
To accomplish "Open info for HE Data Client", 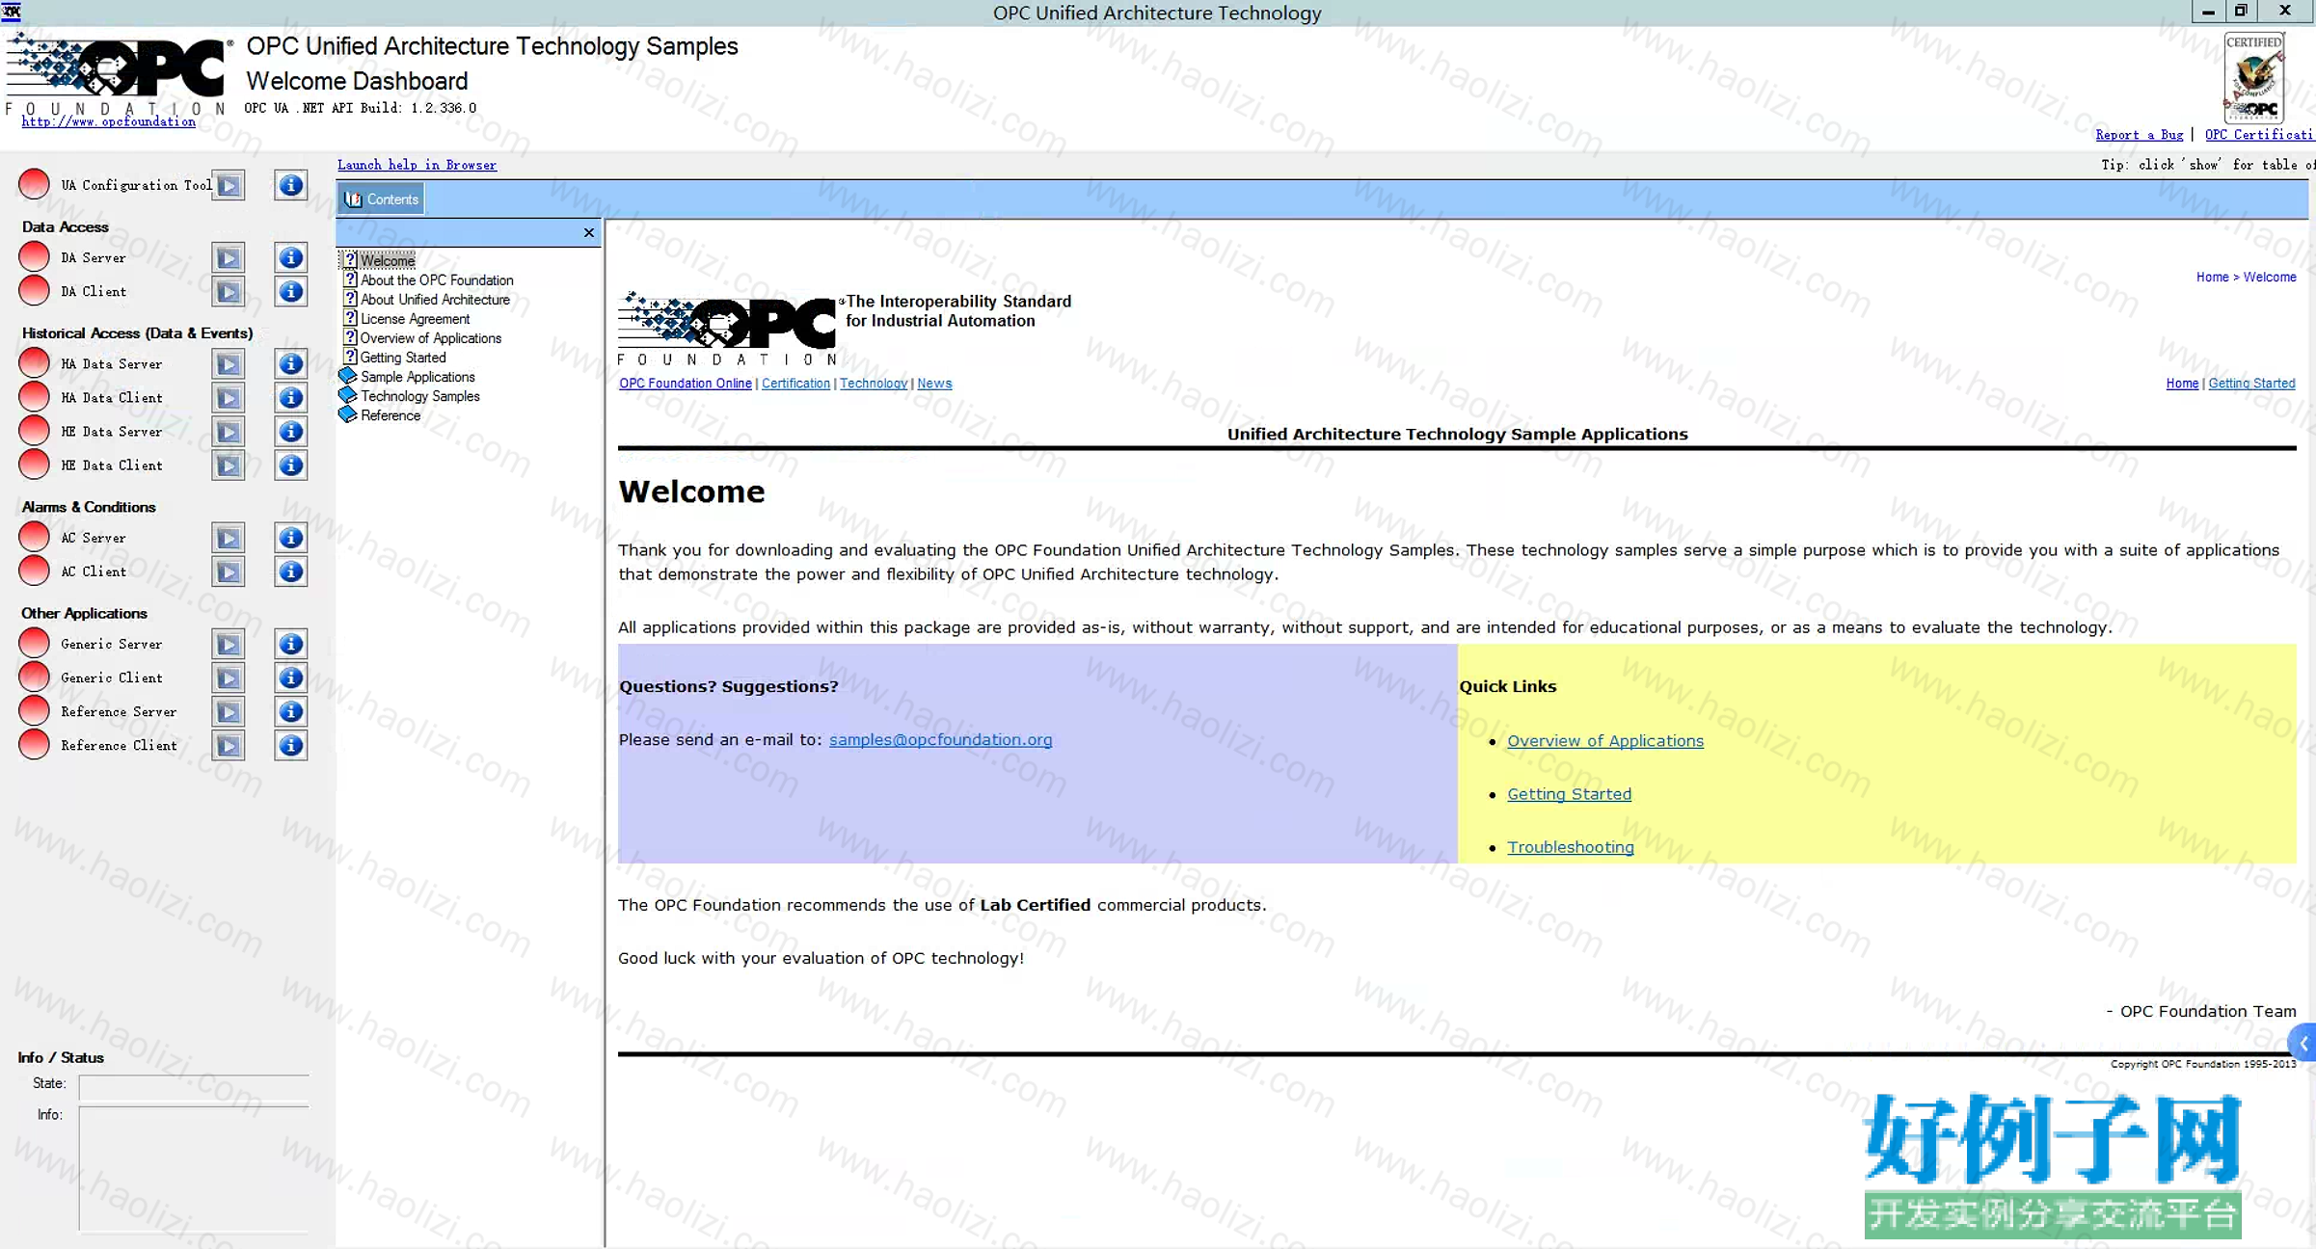I will pyautogui.click(x=290, y=465).
